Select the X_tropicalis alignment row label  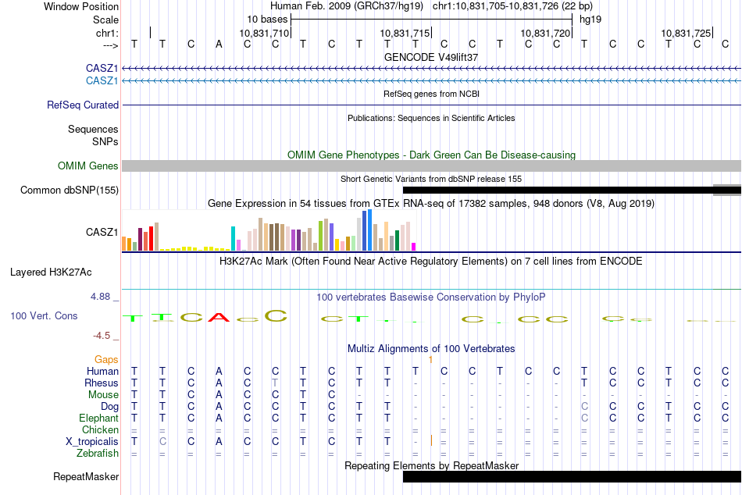pos(92,442)
